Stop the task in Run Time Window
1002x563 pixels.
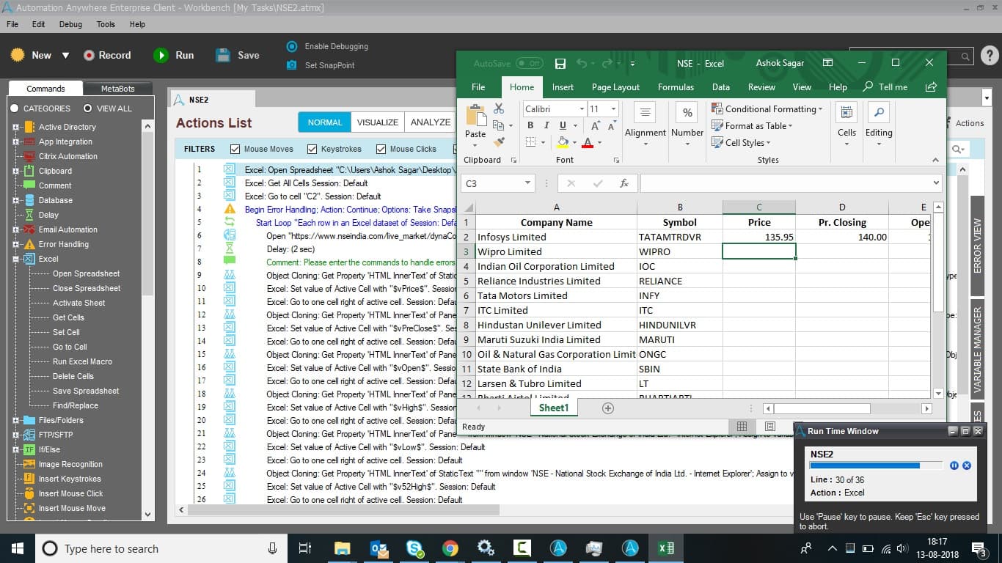coord(967,466)
